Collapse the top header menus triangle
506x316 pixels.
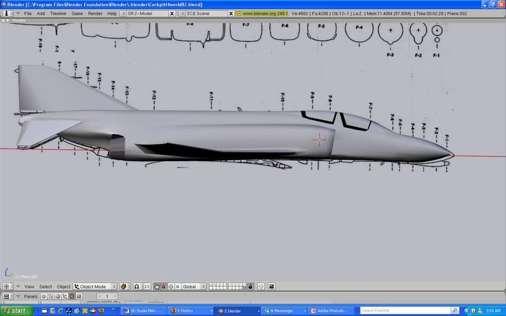pos(18,13)
